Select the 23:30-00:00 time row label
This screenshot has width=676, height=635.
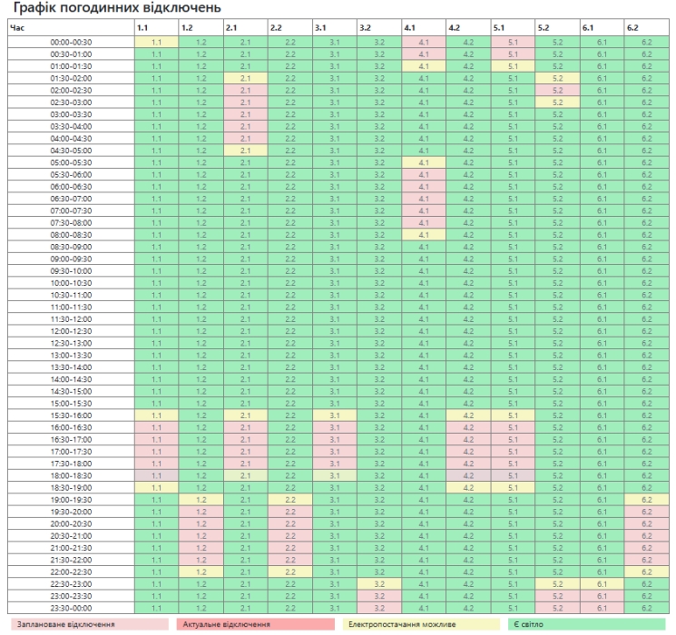point(68,608)
